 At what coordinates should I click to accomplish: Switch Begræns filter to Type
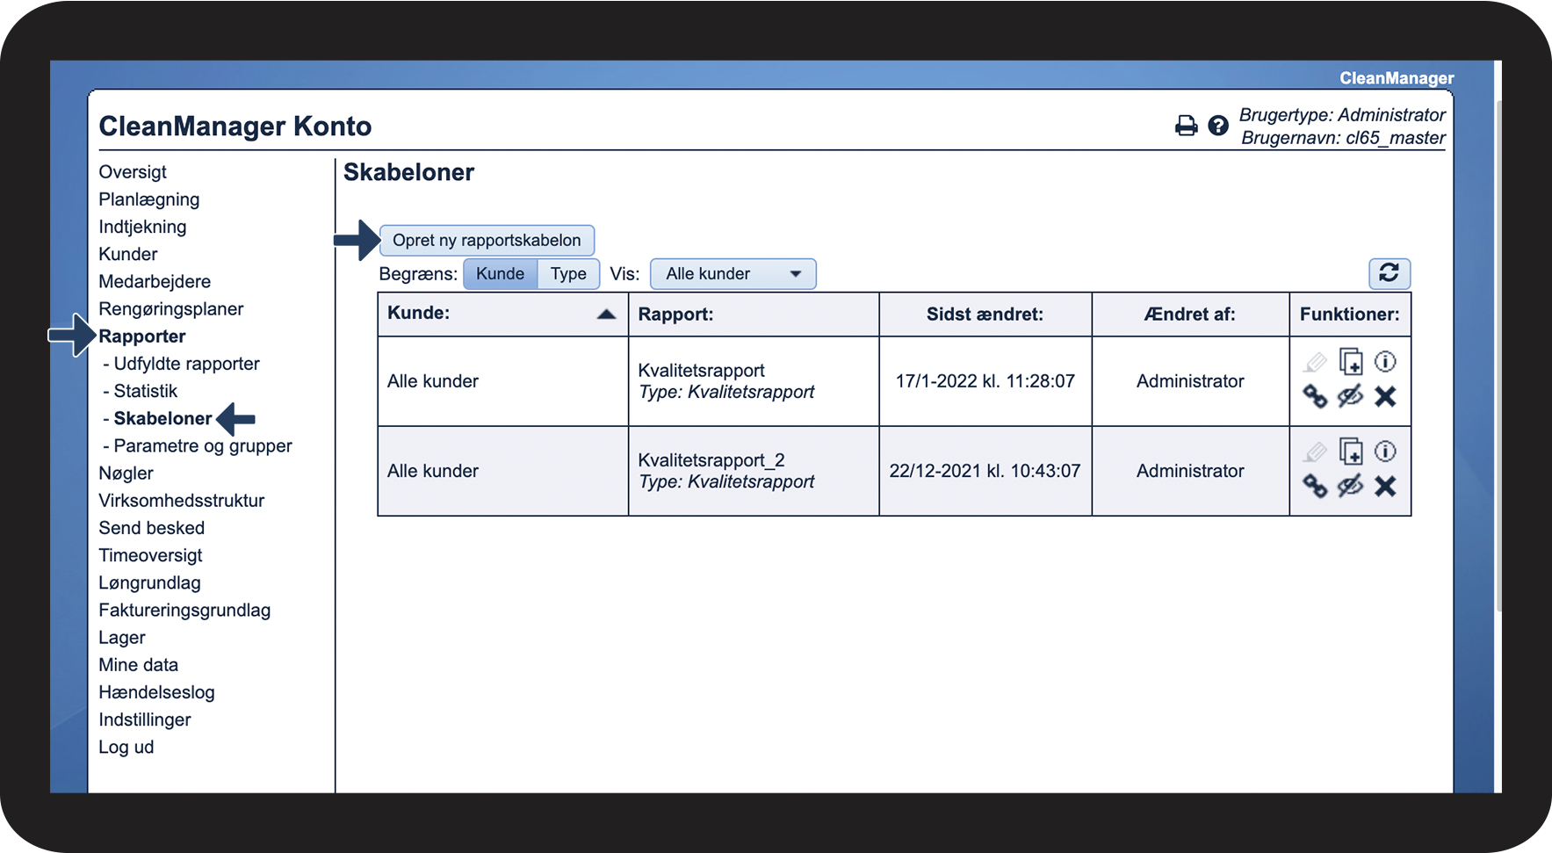tap(568, 274)
